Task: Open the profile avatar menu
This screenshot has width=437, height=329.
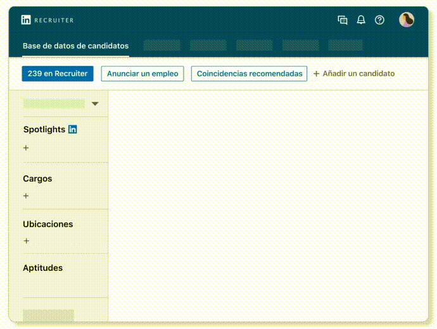Action: point(407,20)
